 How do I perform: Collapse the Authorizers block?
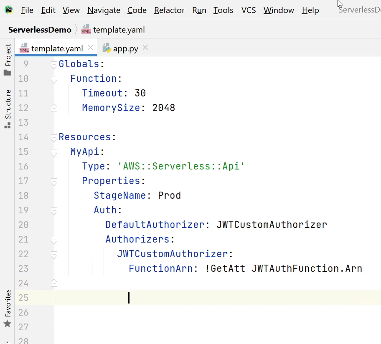click(x=54, y=240)
